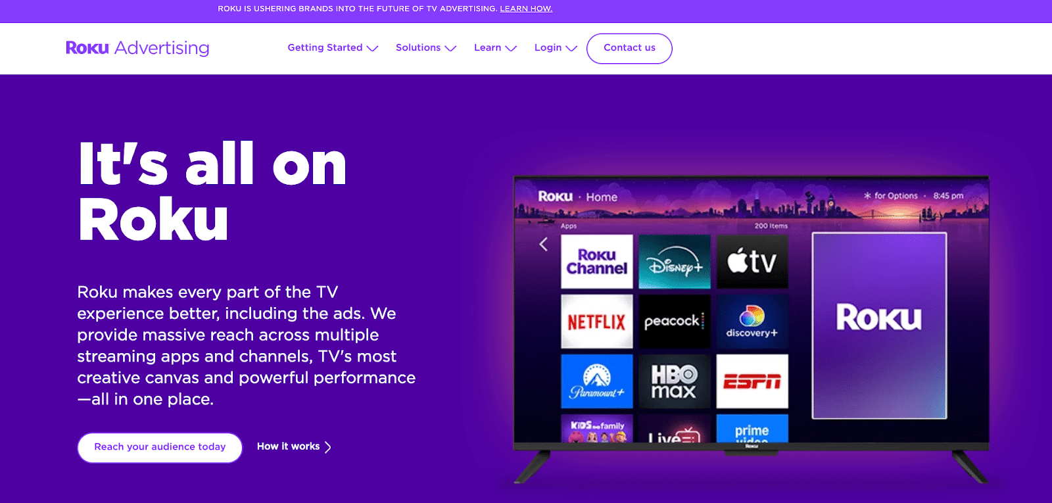Click the Roku logo on TV home

[x=556, y=197]
